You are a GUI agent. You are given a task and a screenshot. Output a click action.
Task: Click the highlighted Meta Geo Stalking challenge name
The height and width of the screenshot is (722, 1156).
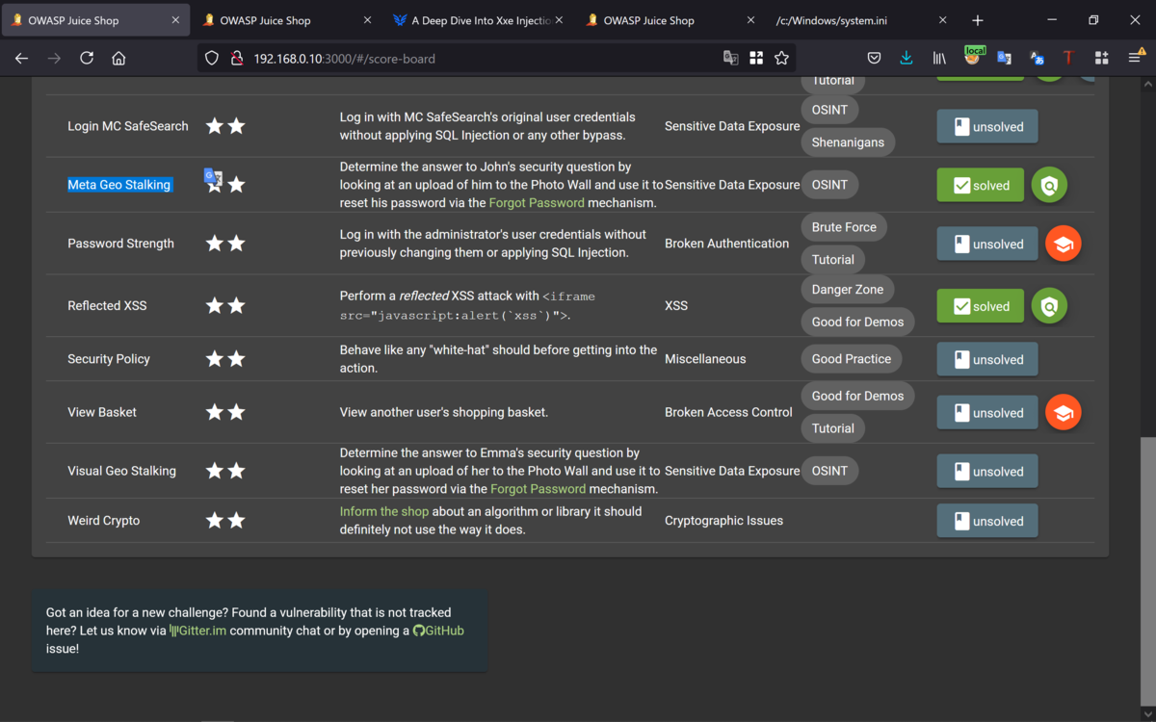tap(119, 185)
